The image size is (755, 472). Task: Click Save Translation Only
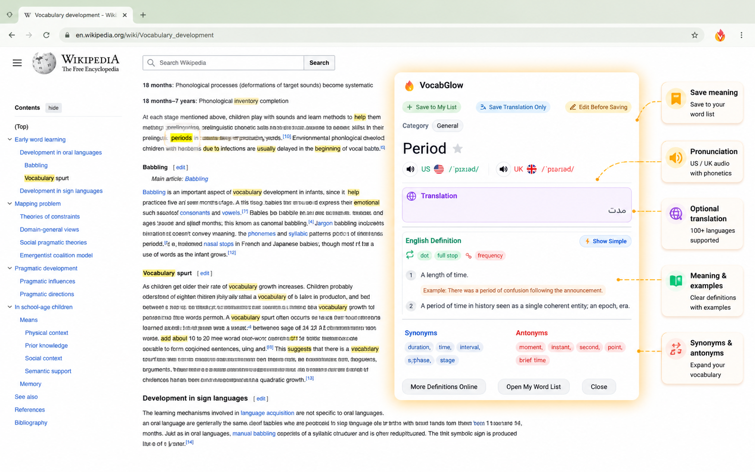point(513,107)
